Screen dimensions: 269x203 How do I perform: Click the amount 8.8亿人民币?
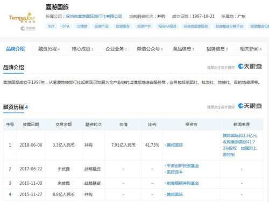pyautogui.click(x=63, y=194)
